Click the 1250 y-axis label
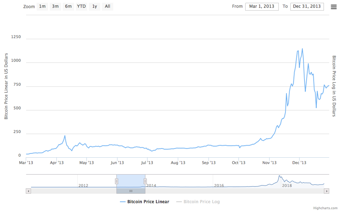The height and width of the screenshot is (212, 344). 16,37
